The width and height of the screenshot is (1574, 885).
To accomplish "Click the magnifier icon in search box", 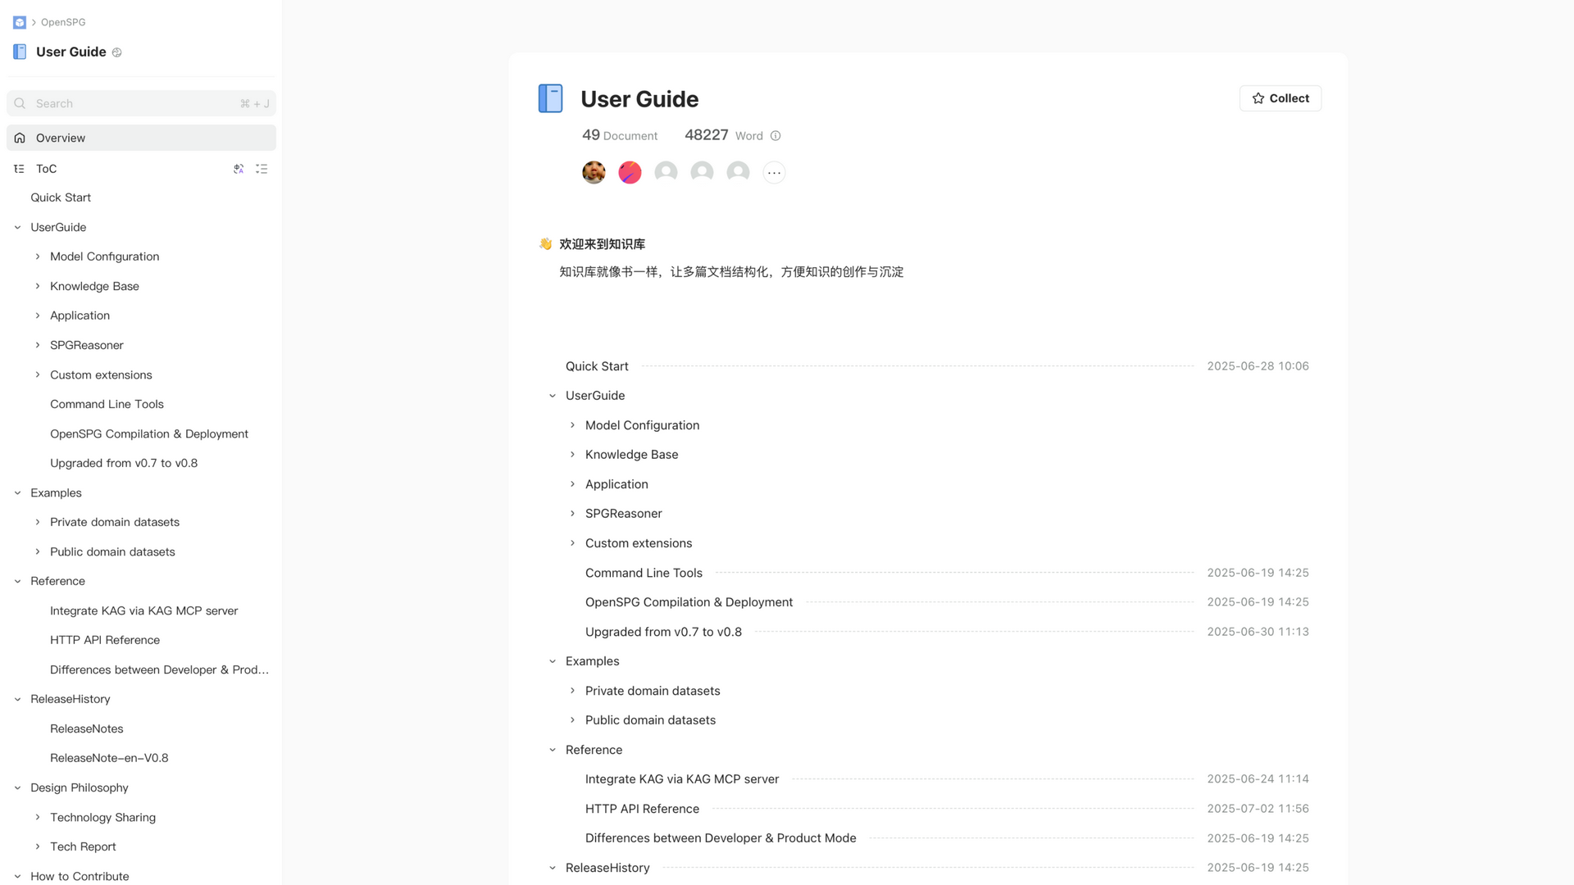I will [x=20, y=103].
